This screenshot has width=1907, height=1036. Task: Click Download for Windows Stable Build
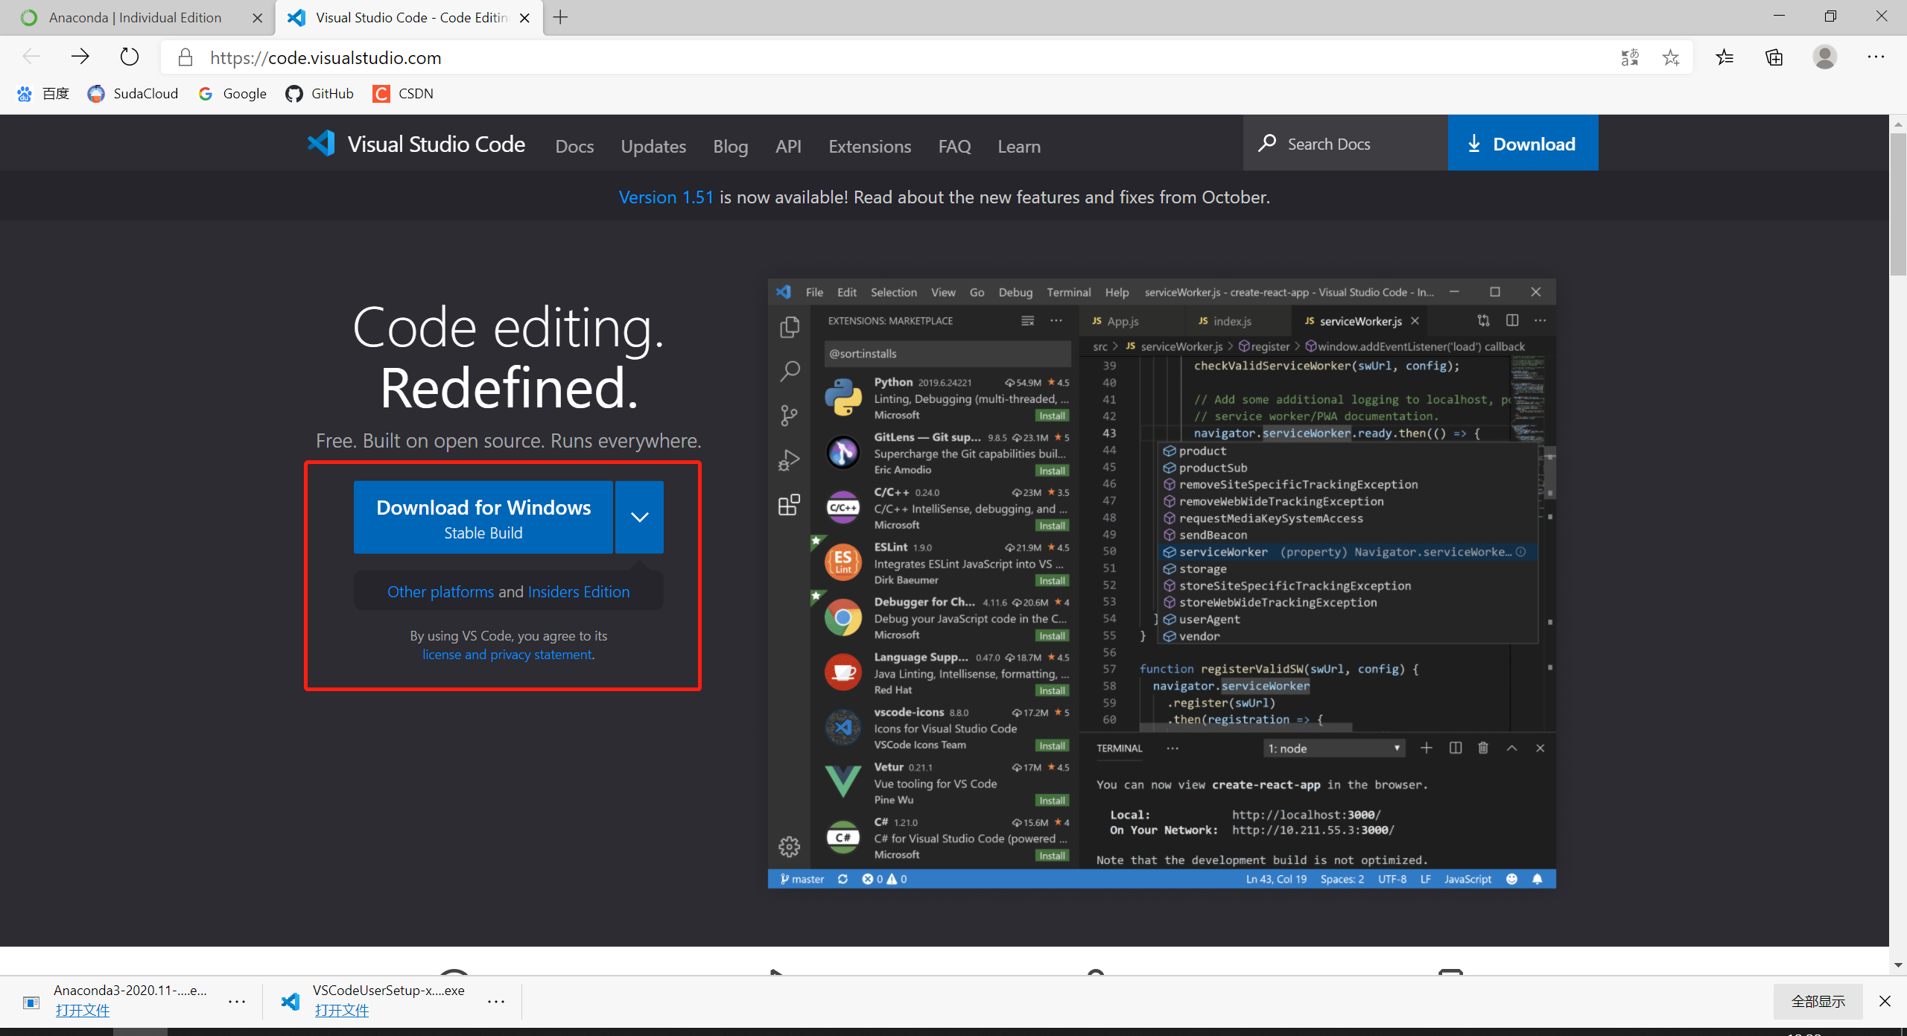pyautogui.click(x=483, y=518)
